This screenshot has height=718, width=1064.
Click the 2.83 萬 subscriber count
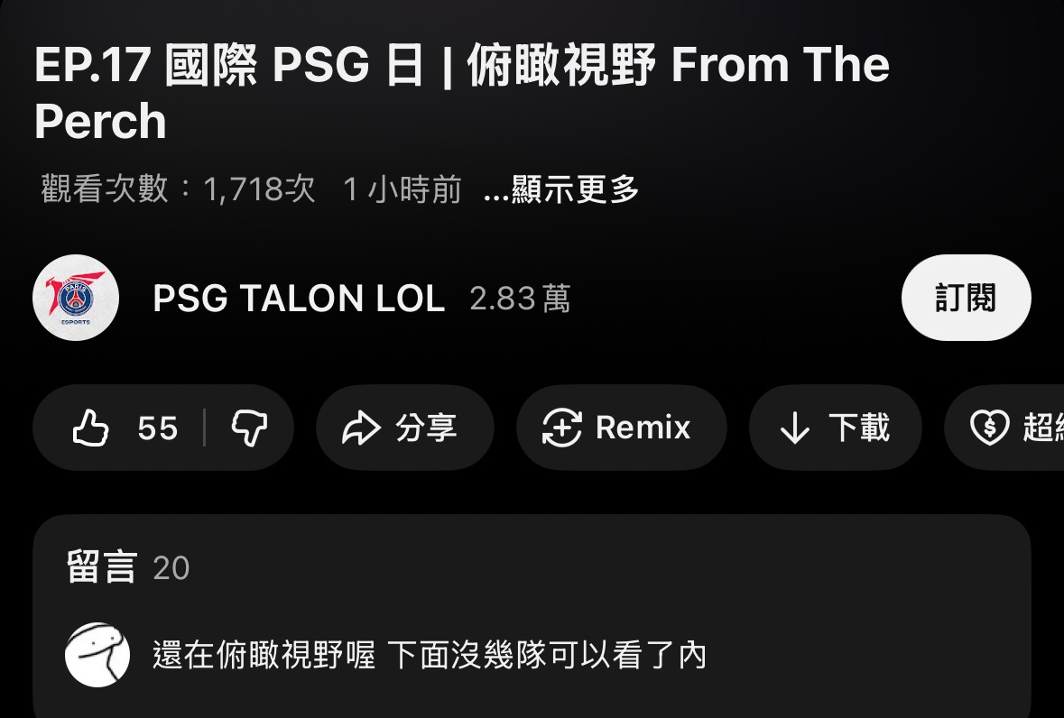[x=520, y=299]
